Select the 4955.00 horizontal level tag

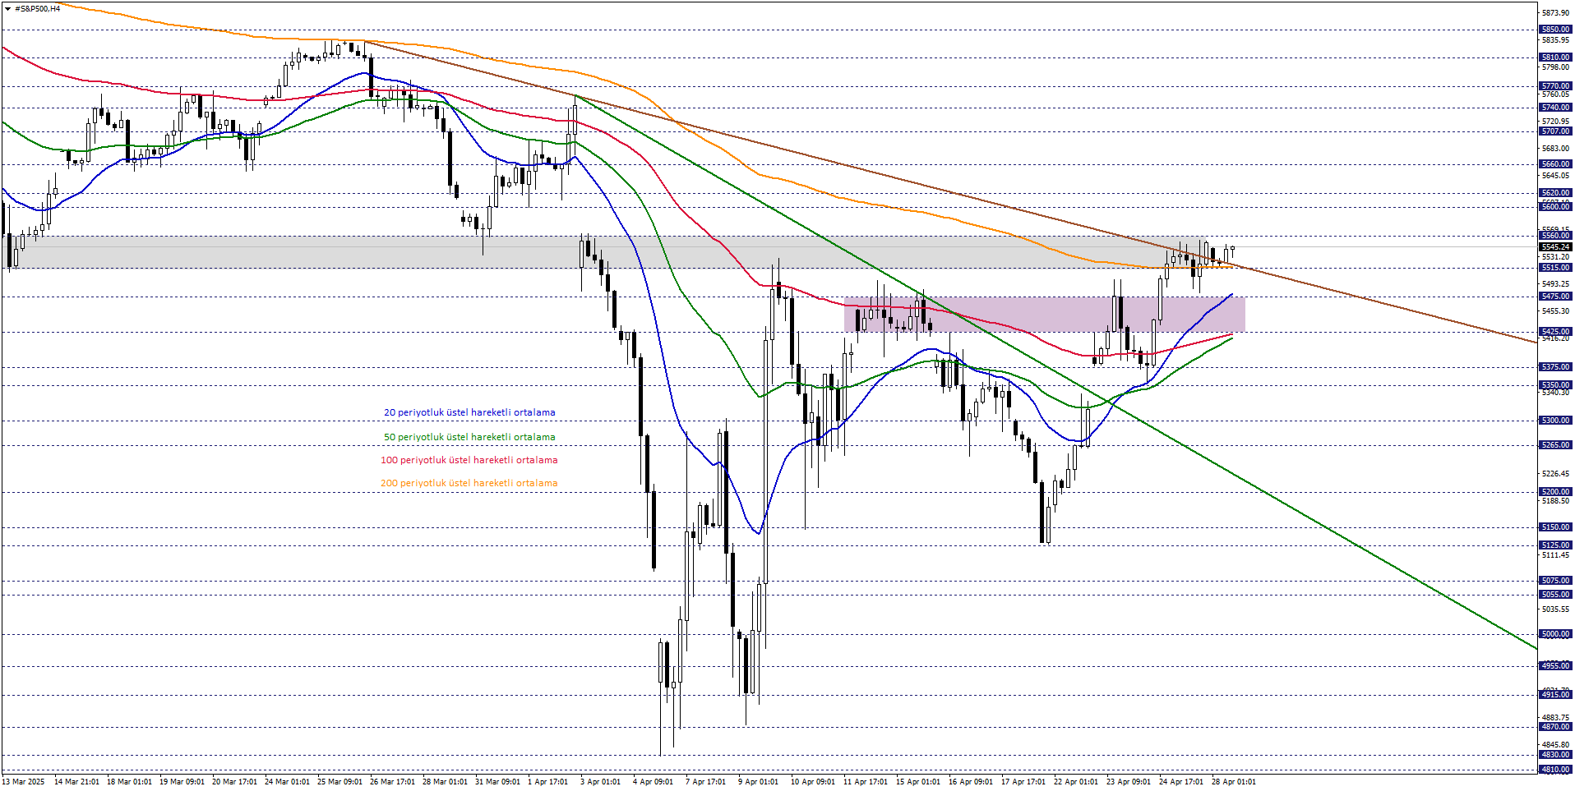point(1555,666)
